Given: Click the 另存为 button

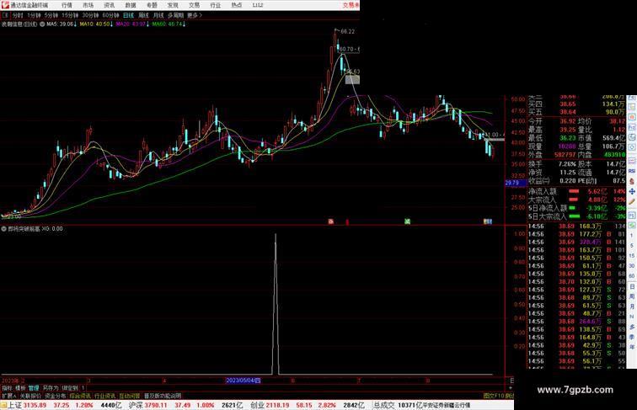Looking at the screenshot, I should click(x=51, y=388).
